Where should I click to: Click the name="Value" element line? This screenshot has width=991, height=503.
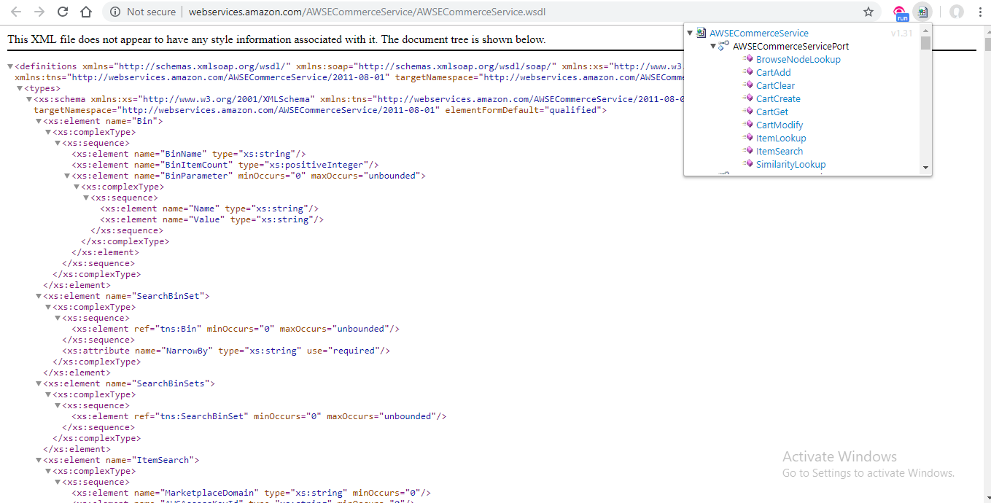pyautogui.click(x=212, y=219)
